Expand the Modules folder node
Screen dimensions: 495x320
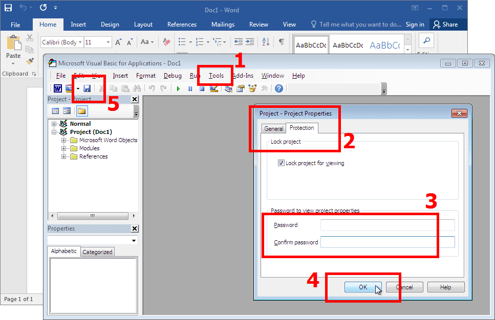[x=64, y=148]
